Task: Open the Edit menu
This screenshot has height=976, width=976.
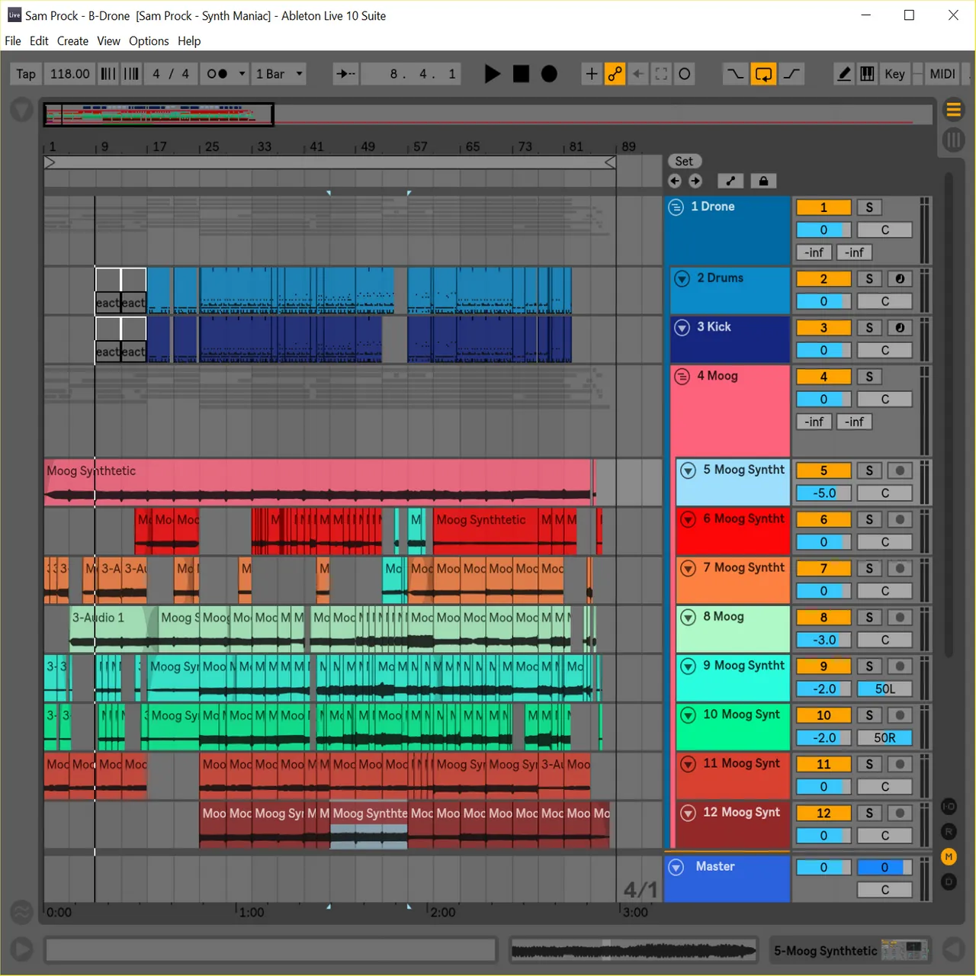Action: (39, 41)
